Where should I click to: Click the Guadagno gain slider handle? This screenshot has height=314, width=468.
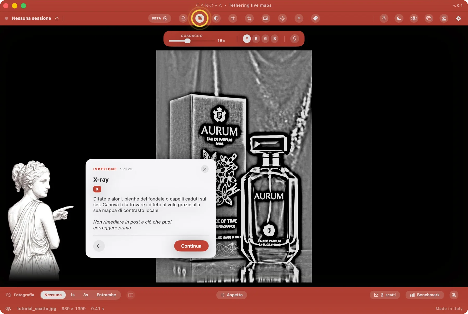187,41
